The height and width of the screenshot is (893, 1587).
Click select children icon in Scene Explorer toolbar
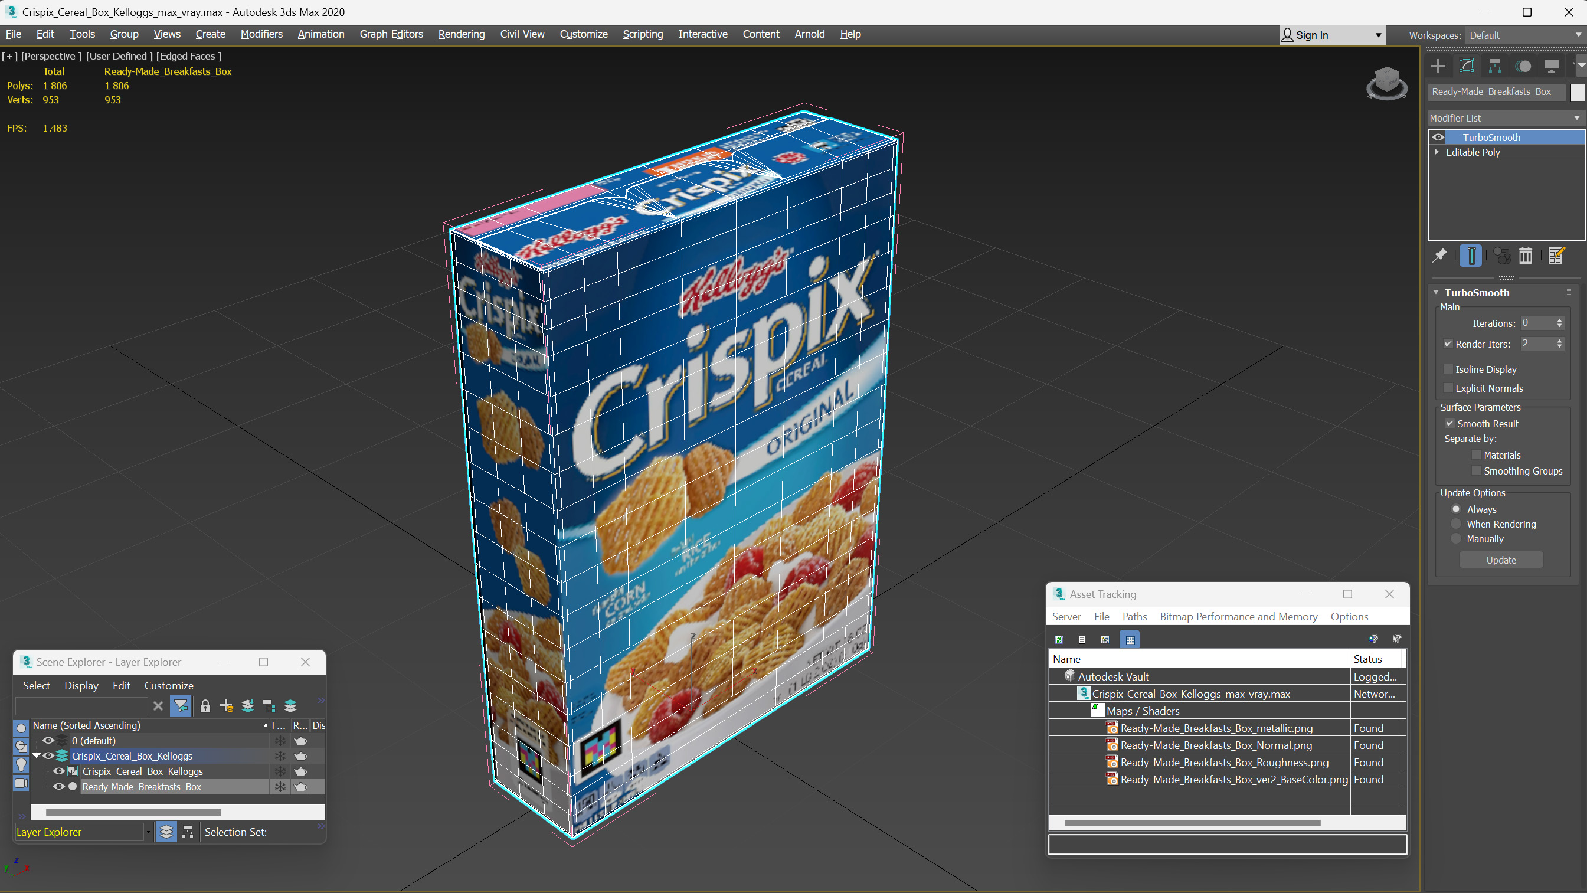tap(269, 706)
